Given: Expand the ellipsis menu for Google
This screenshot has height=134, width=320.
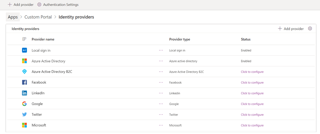Looking at the screenshot, I should tap(161, 104).
